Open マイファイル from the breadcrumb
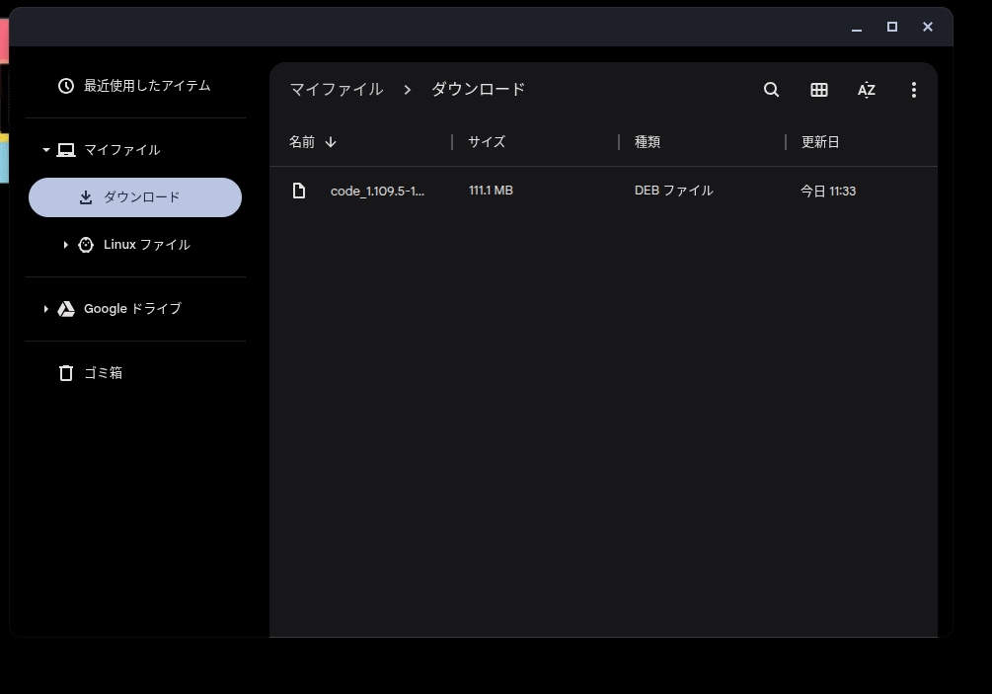Screen dimensions: 992x694 tap(334, 89)
